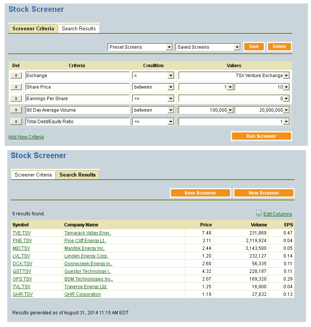The image size is (311, 327).
Task: Open the QST:TSV symbol link
Action: (22, 271)
